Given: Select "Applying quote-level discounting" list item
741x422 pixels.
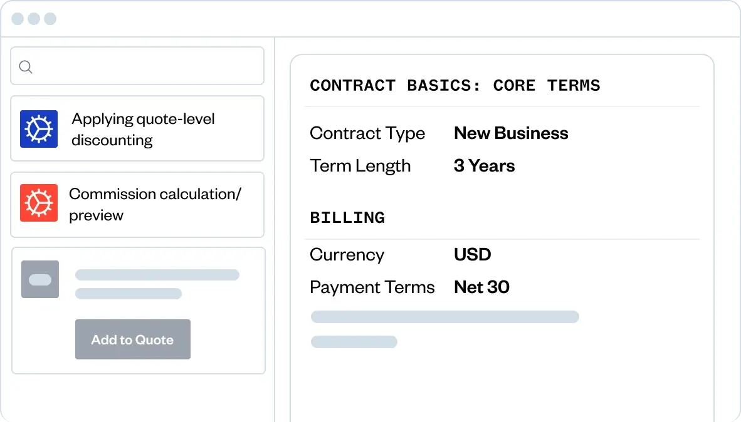Looking at the screenshot, I should tap(144, 129).
